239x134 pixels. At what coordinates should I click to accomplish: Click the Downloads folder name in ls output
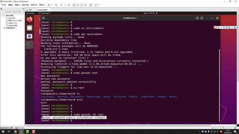pyautogui.click(x=94, y=97)
